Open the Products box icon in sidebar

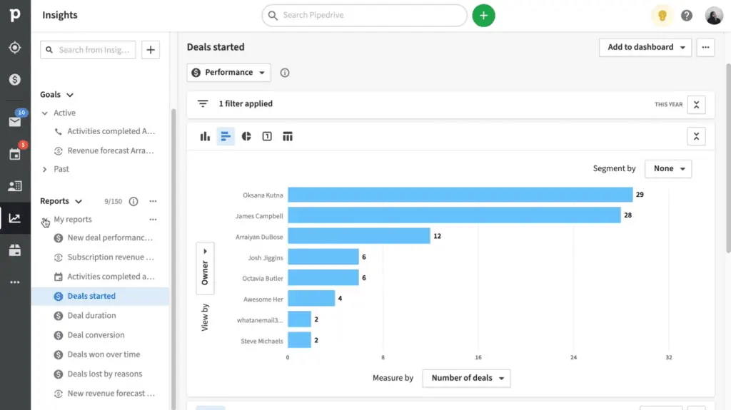pyautogui.click(x=15, y=250)
